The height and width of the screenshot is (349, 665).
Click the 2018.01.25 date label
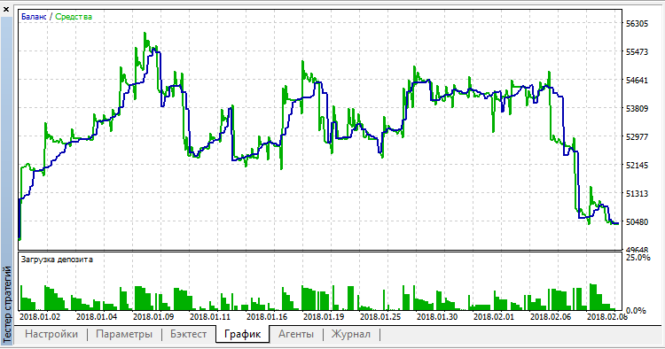380,317
